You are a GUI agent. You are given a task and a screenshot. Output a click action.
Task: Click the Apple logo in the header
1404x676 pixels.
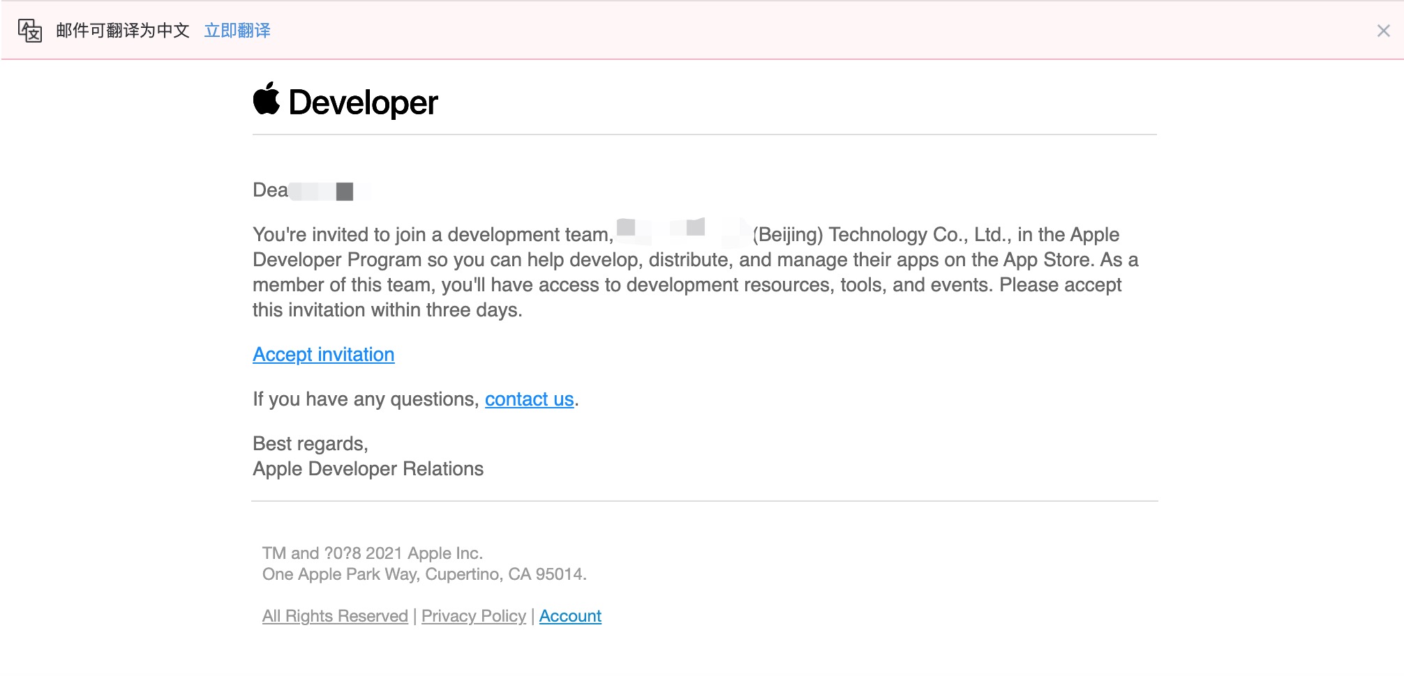[267, 99]
